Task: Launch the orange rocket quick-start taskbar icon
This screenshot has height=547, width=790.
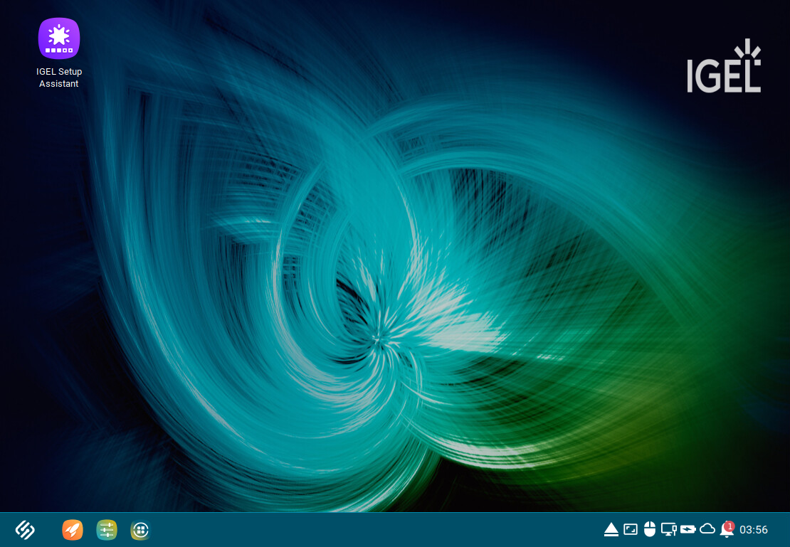Action: click(72, 530)
